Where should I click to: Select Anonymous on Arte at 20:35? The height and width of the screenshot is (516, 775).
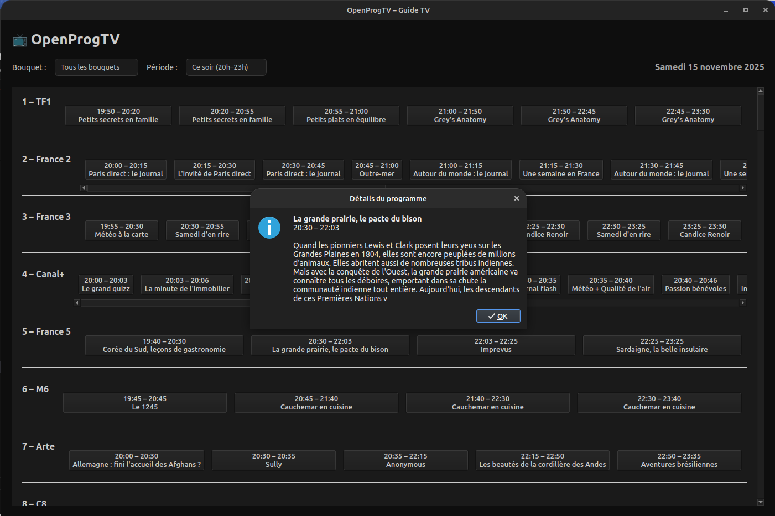coord(405,460)
